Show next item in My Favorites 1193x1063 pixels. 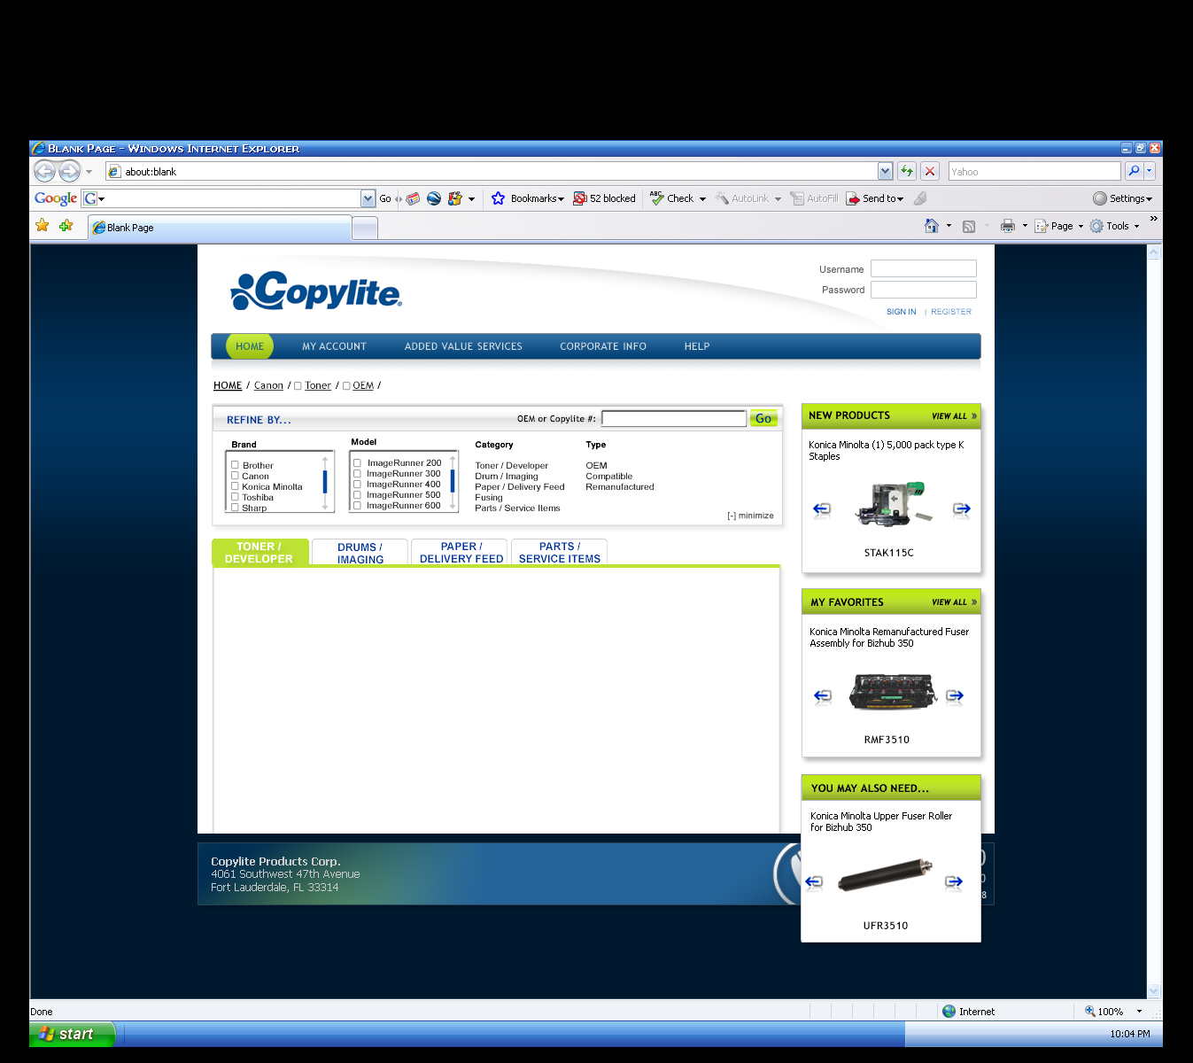coord(955,696)
